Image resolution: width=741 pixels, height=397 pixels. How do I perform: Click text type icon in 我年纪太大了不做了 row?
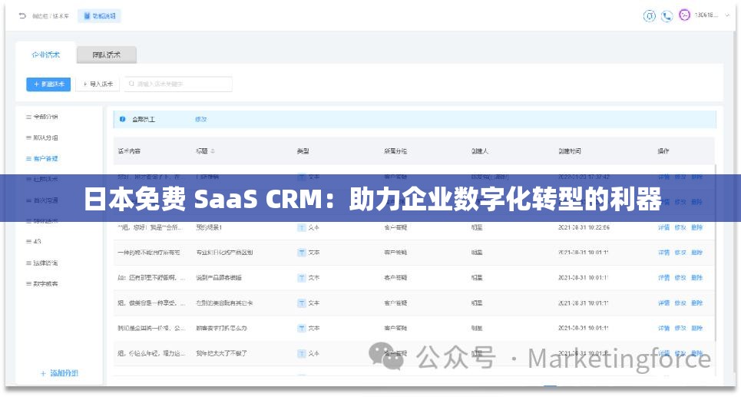pyautogui.click(x=302, y=353)
